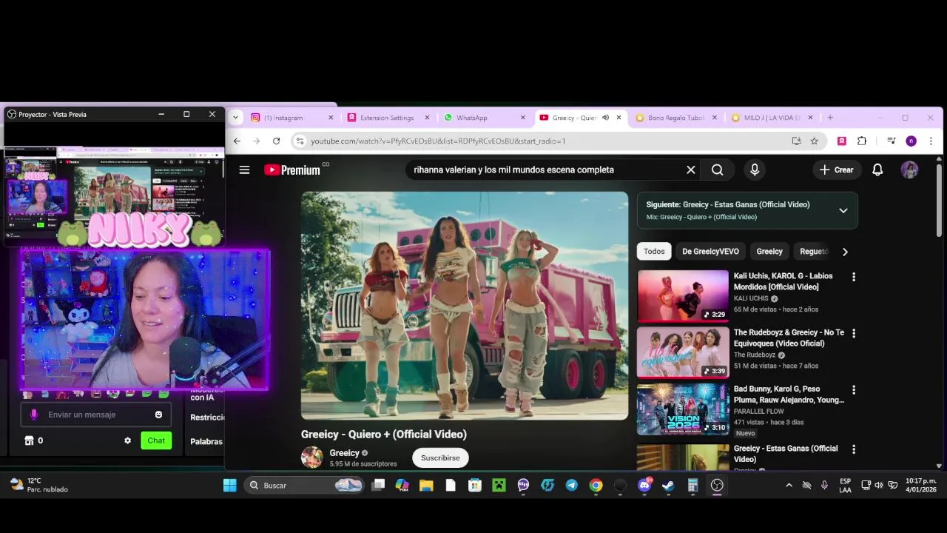
Task: Open Bad Bunny, Karol G video title
Action: (x=789, y=395)
